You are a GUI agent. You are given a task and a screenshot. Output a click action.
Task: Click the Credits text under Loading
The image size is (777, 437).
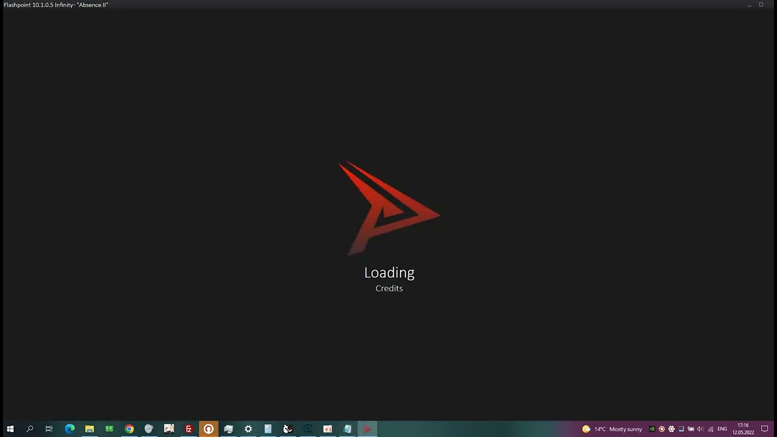tap(389, 288)
